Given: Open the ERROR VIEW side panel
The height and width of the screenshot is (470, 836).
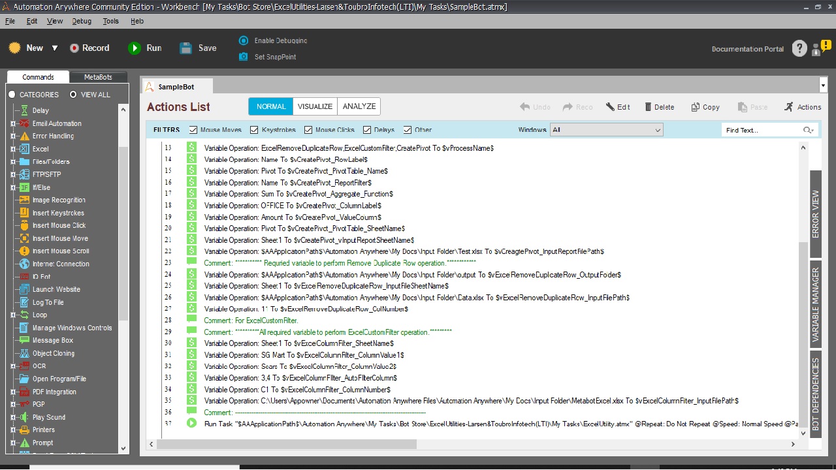Looking at the screenshot, I should [x=816, y=214].
